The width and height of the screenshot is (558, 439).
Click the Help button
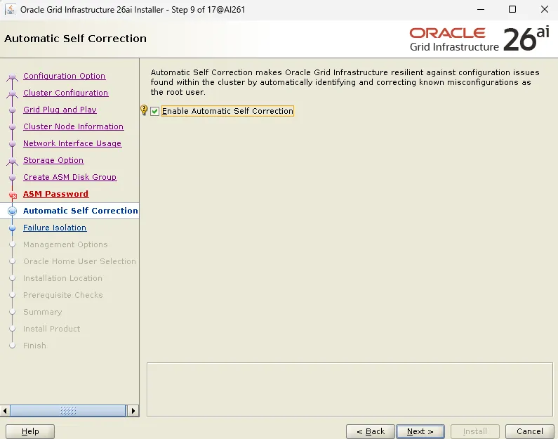(x=30, y=431)
